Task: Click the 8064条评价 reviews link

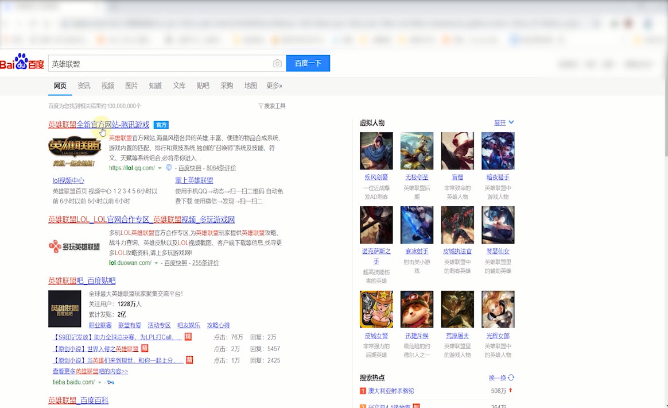Action: point(221,168)
